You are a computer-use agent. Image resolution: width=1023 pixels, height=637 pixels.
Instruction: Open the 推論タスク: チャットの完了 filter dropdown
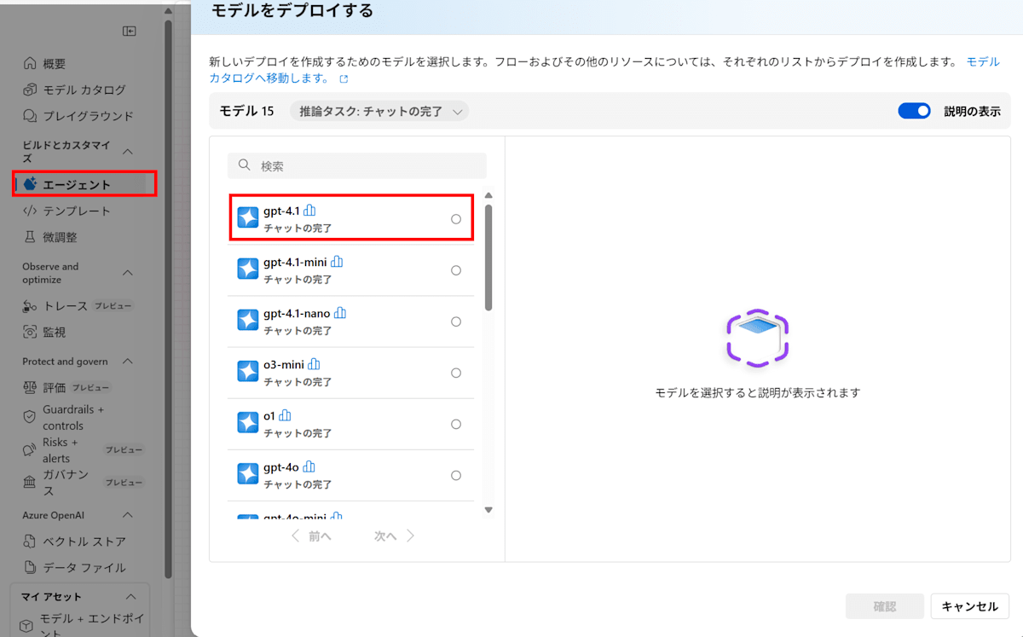point(379,111)
